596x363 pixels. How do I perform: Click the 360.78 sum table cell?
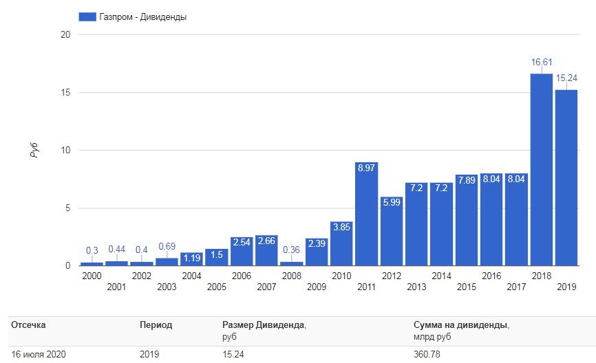427,354
